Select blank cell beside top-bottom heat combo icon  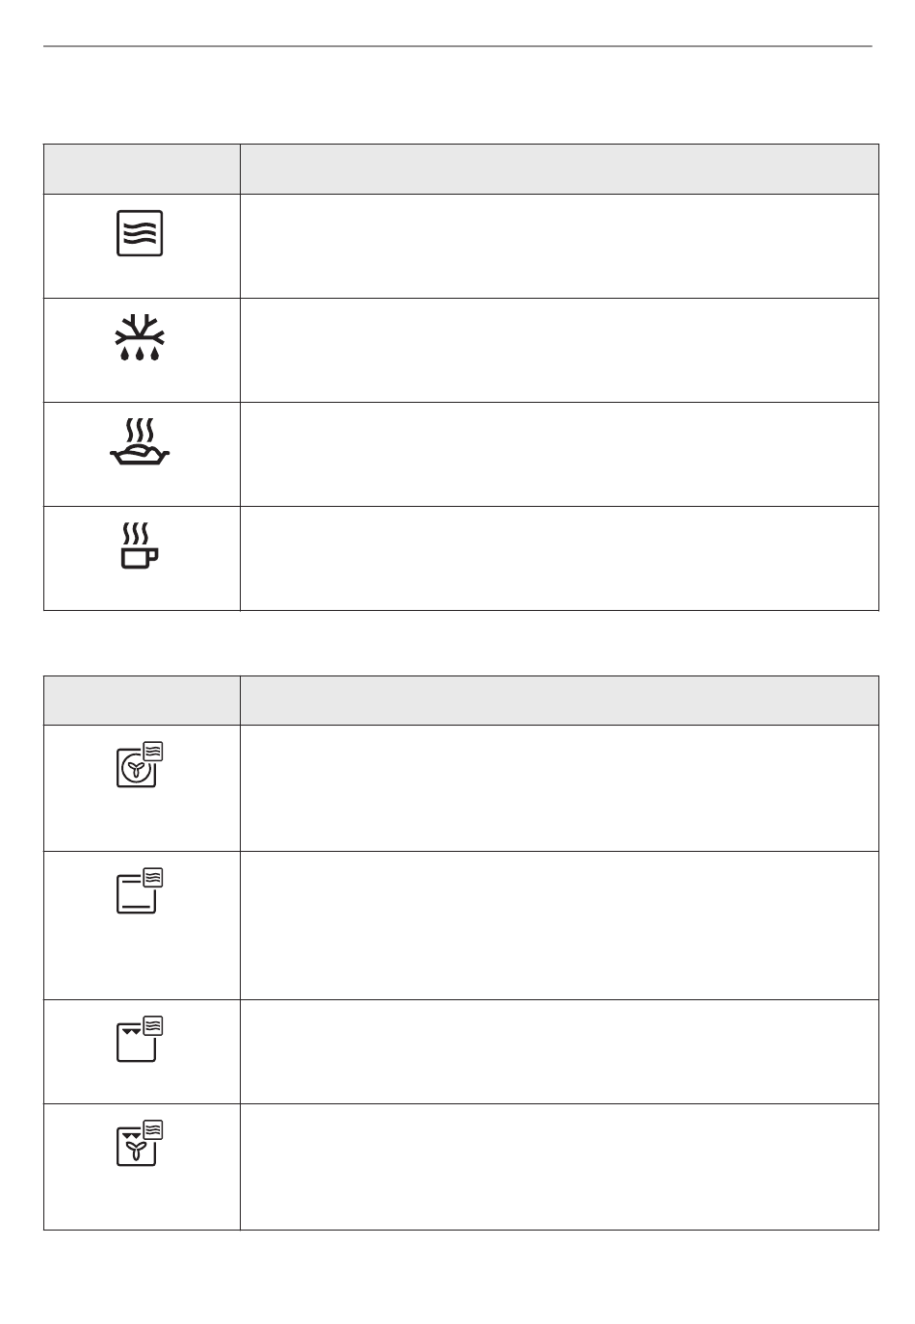click(x=560, y=925)
